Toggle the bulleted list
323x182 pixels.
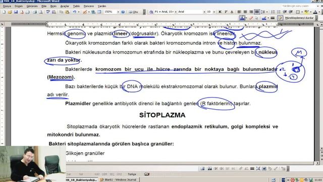pyautogui.click(x=279, y=12)
